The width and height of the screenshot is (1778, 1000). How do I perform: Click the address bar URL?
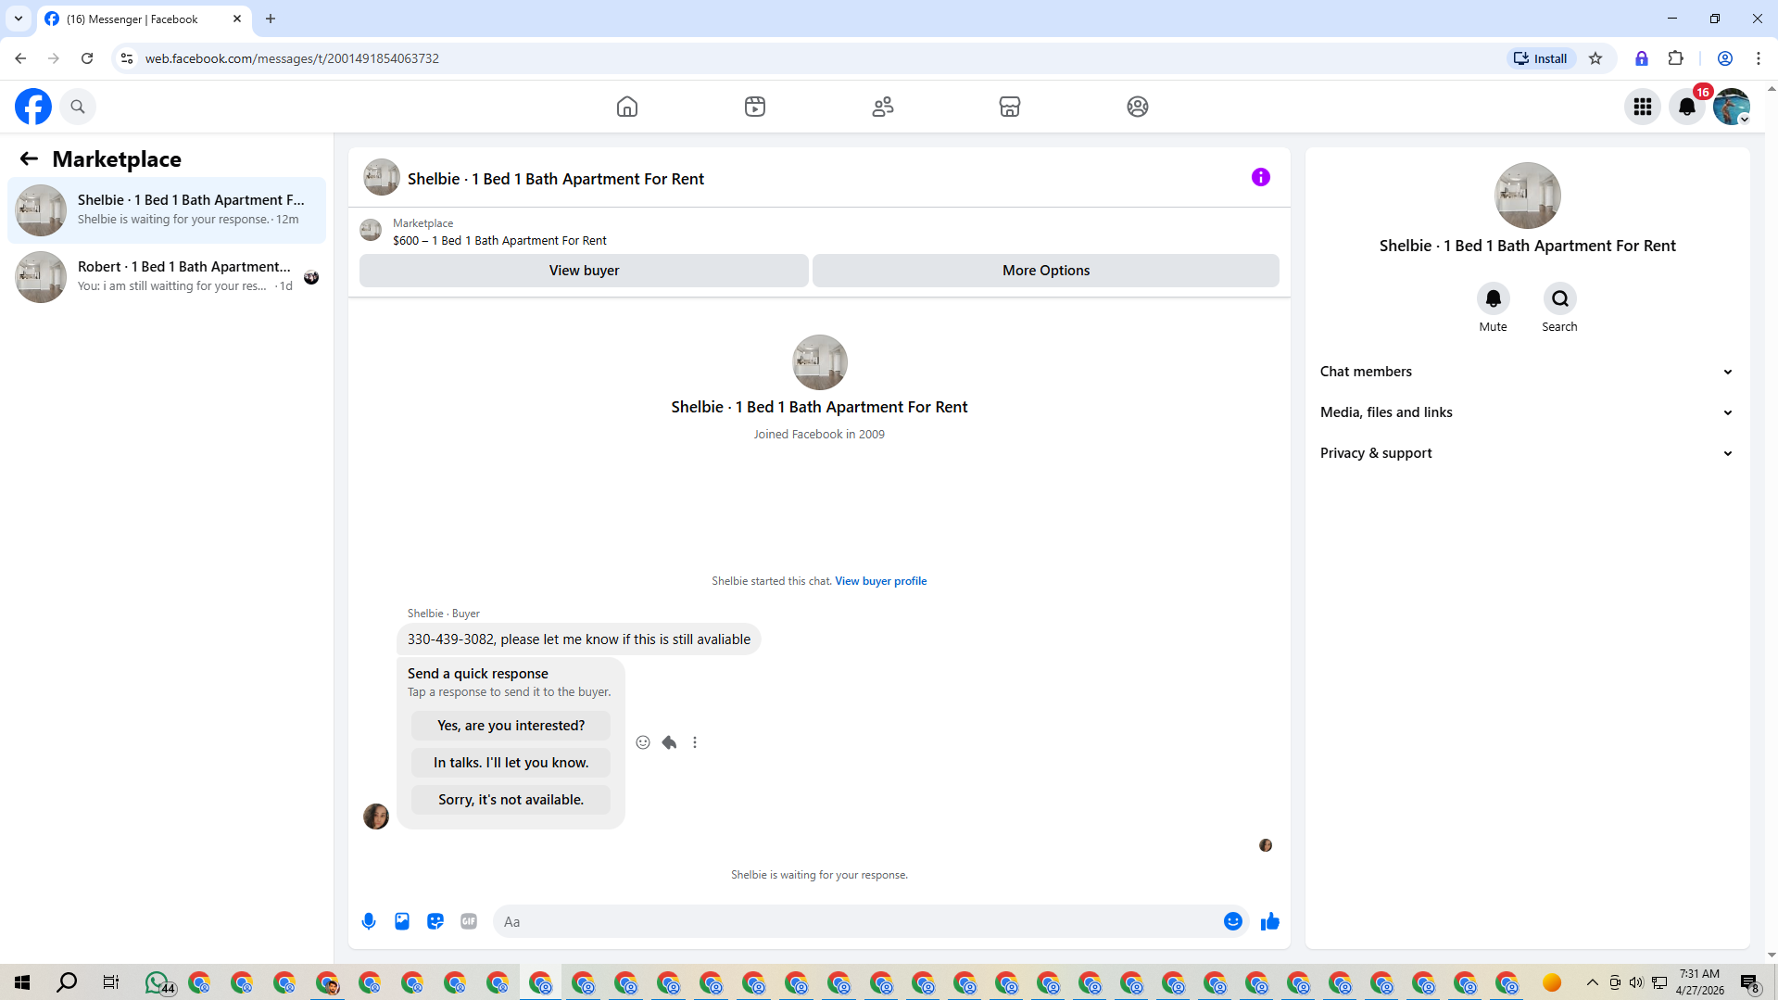coord(292,58)
